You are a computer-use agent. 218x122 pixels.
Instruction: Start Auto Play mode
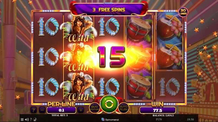tap(123, 108)
